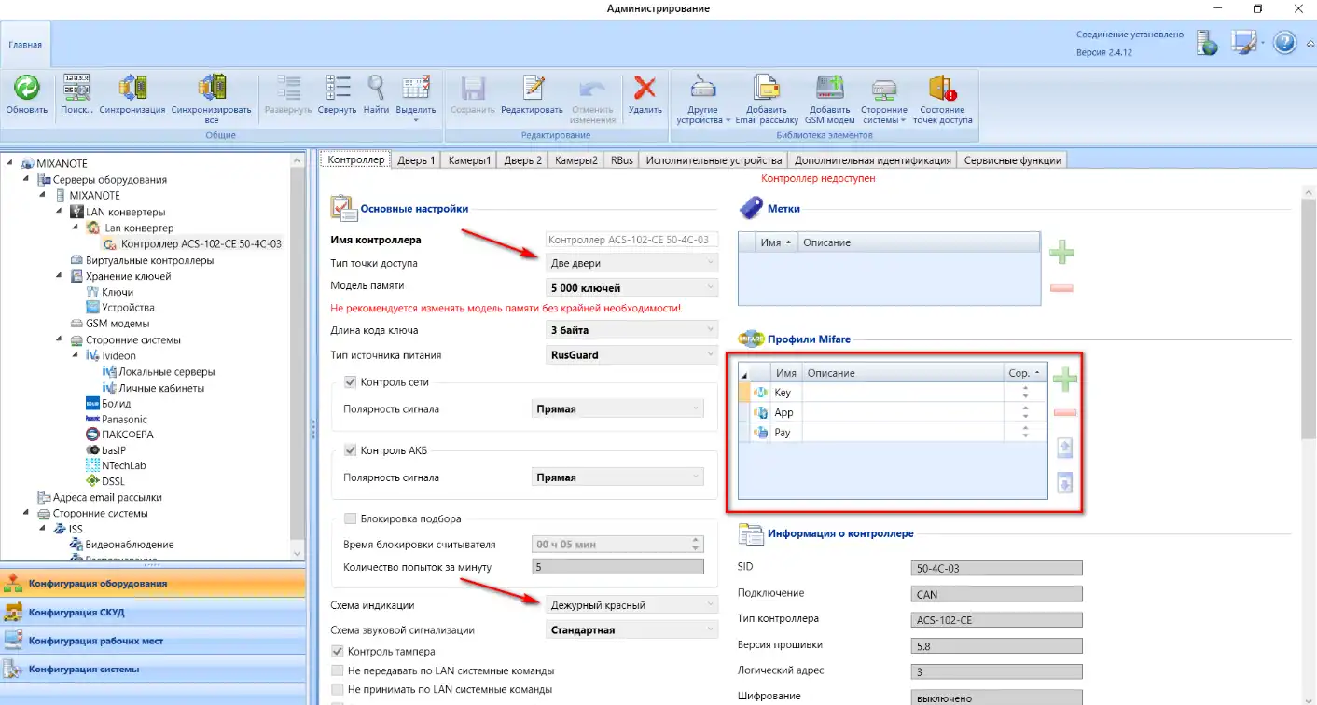Click the Развернуть expand-all icon
Viewport: 1317px width, 705px height.
288,88
